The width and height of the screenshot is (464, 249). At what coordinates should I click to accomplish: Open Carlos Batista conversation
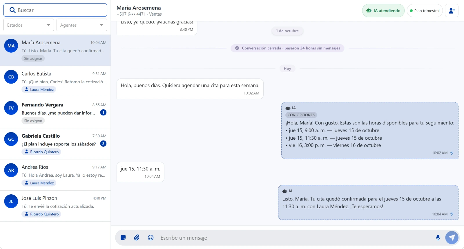55,82
